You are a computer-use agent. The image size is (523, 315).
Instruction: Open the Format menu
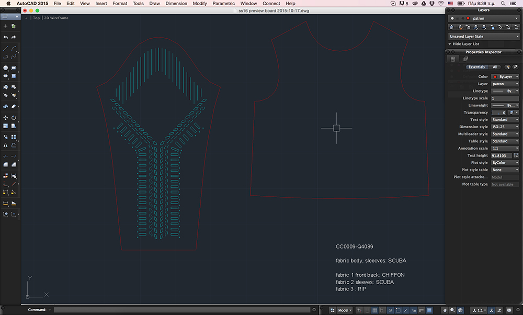coord(120,3)
